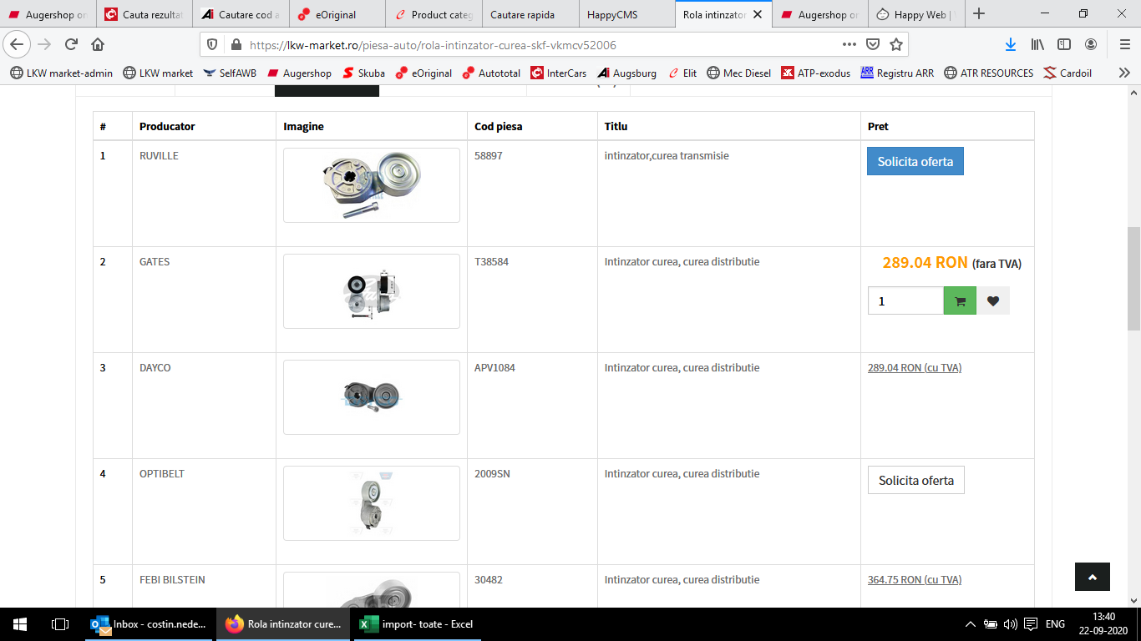Select part code T38584 text
The width and height of the screenshot is (1141, 641).
(x=491, y=261)
